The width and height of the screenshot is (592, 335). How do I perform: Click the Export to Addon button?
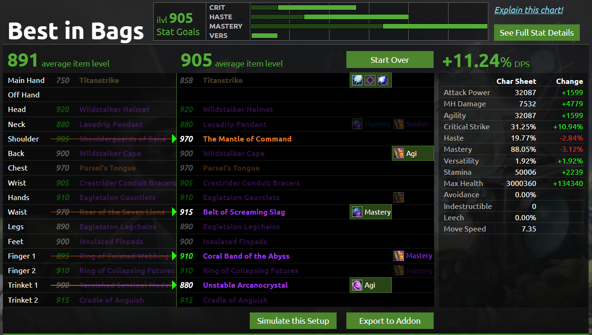390,321
